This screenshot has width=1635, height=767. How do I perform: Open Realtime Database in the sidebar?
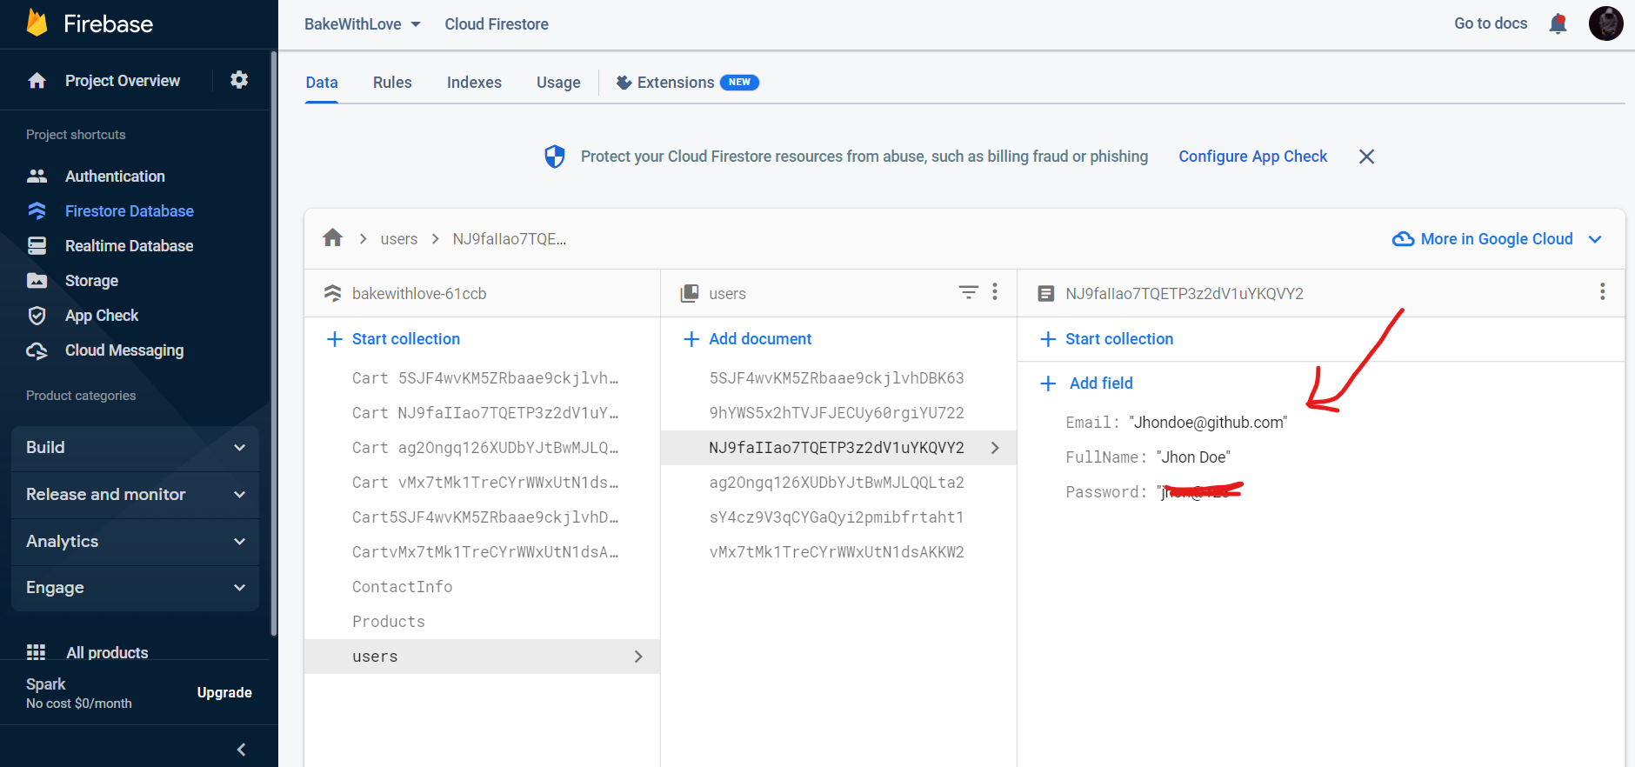pyautogui.click(x=129, y=245)
